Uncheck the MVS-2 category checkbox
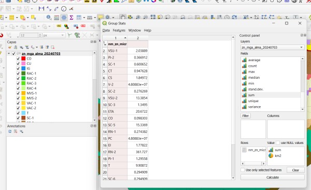Viewport: 311px width, 190px height. [18, 98]
